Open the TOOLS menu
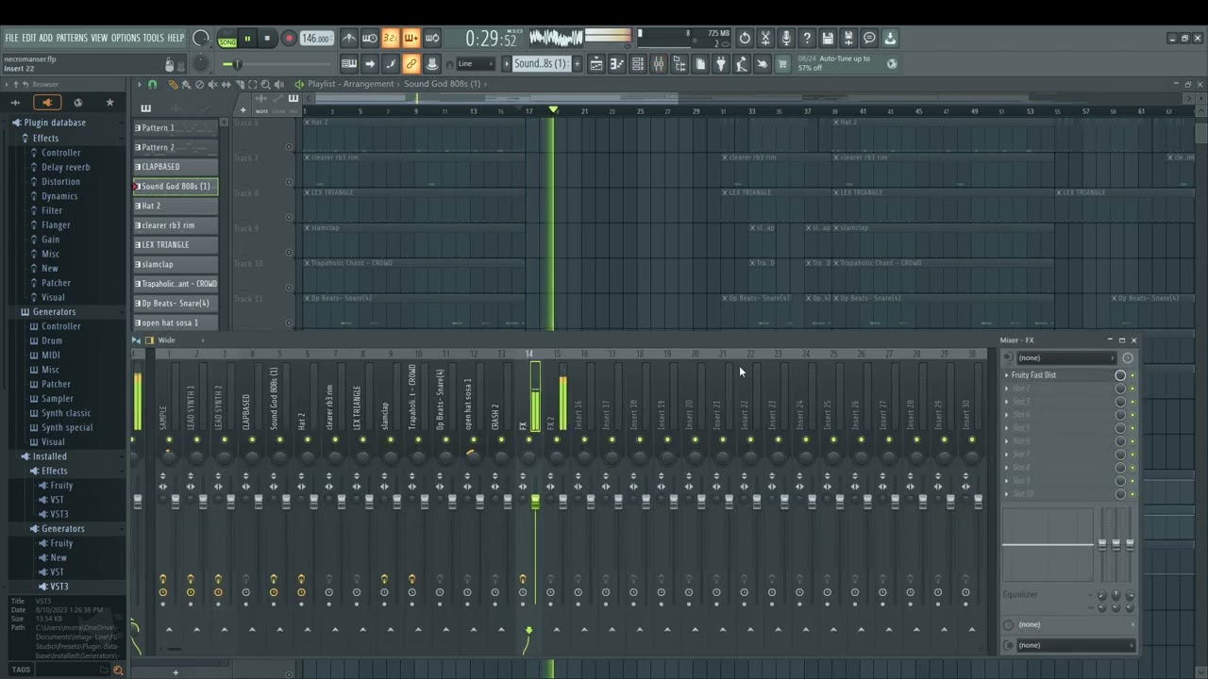Image resolution: width=1208 pixels, height=679 pixels. pos(154,39)
